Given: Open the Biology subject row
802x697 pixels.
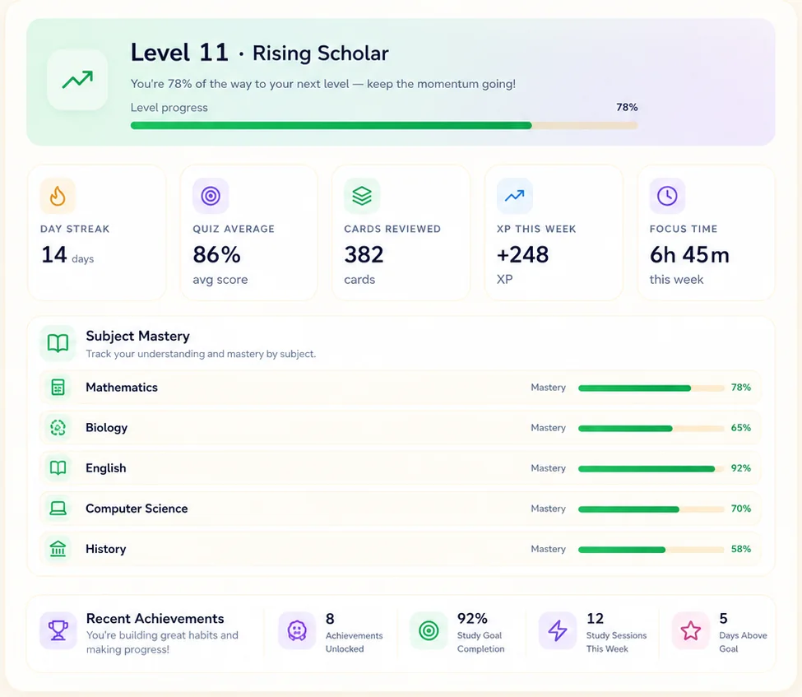Looking at the screenshot, I should point(400,428).
